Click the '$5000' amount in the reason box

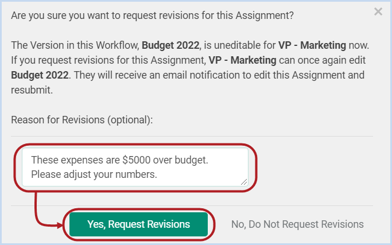(x=137, y=160)
